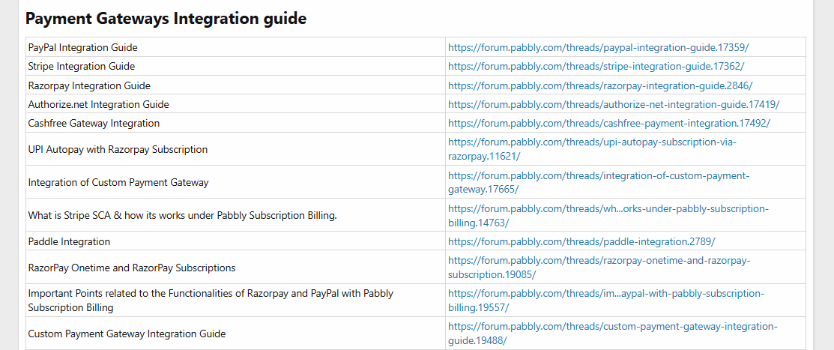This screenshot has width=834, height=350.
Task: Open the link ending in billing.19557
Action: (605, 301)
